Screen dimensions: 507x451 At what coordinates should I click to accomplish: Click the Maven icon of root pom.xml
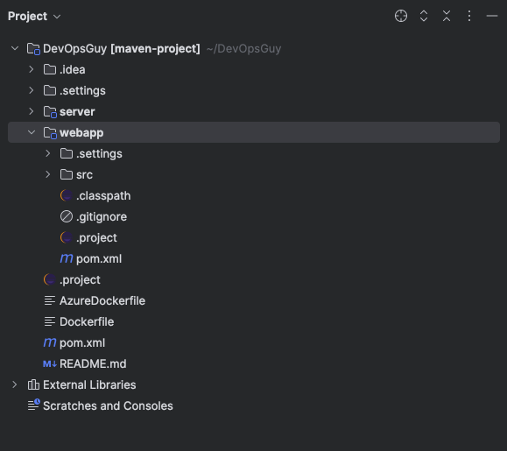tap(50, 342)
